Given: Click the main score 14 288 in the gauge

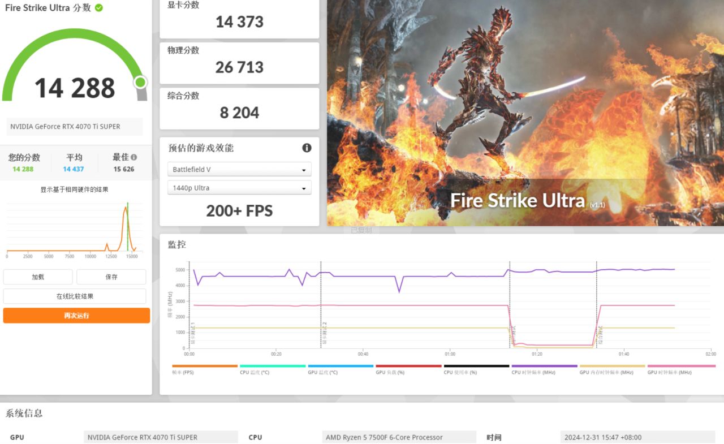Looking at the screenshot, I should pos(75,88).
